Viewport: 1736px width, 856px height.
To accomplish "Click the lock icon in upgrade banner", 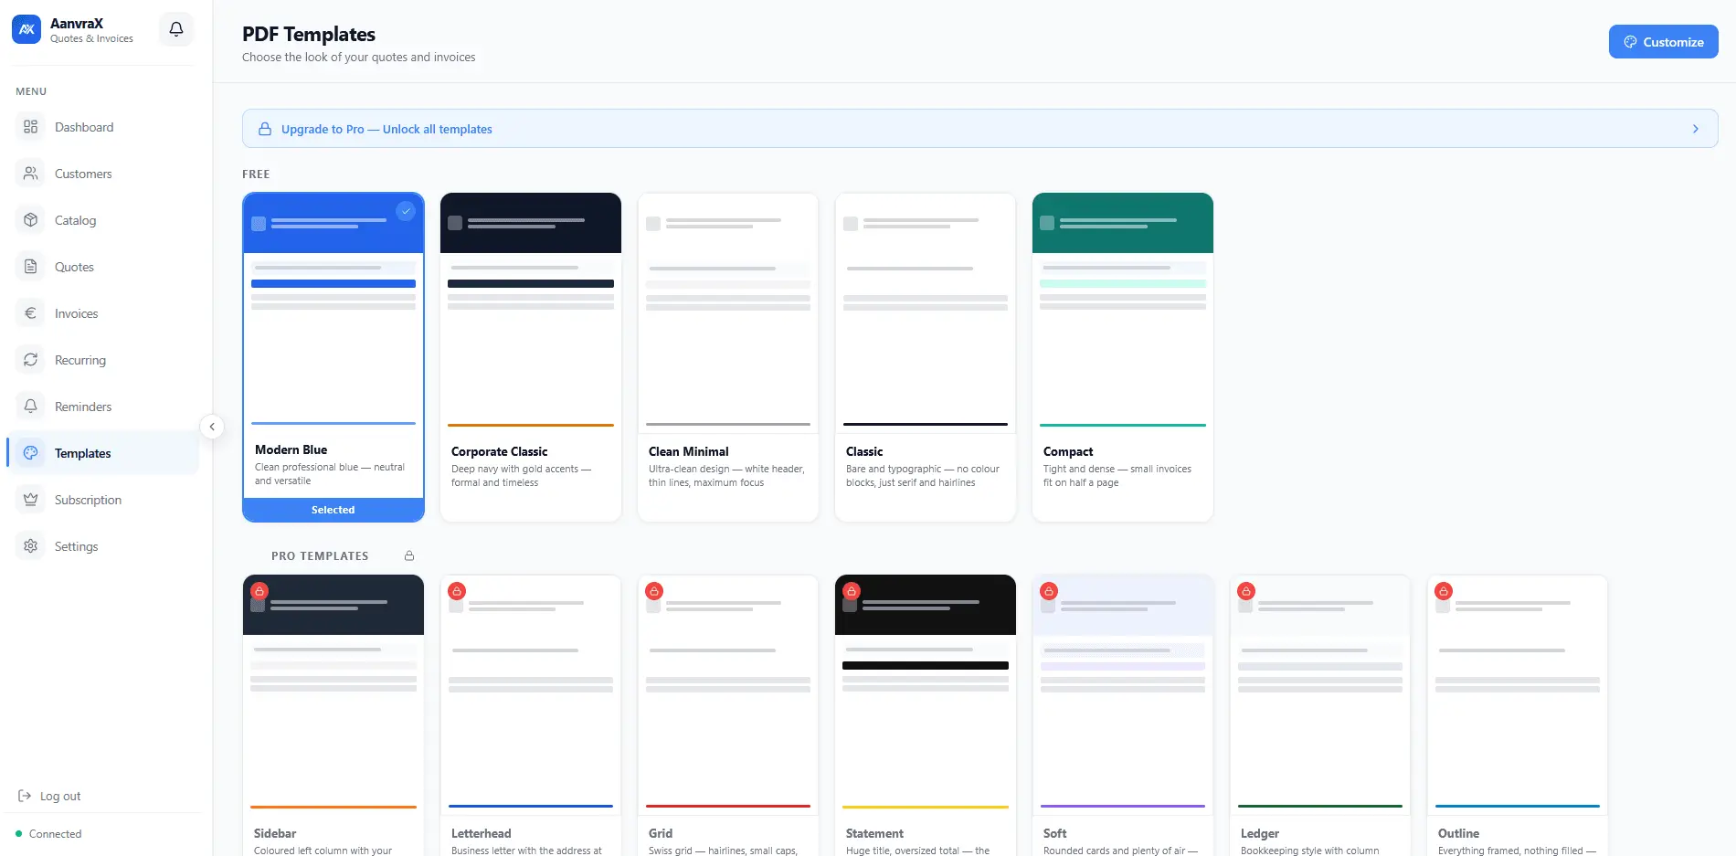I will pos(264,129).
